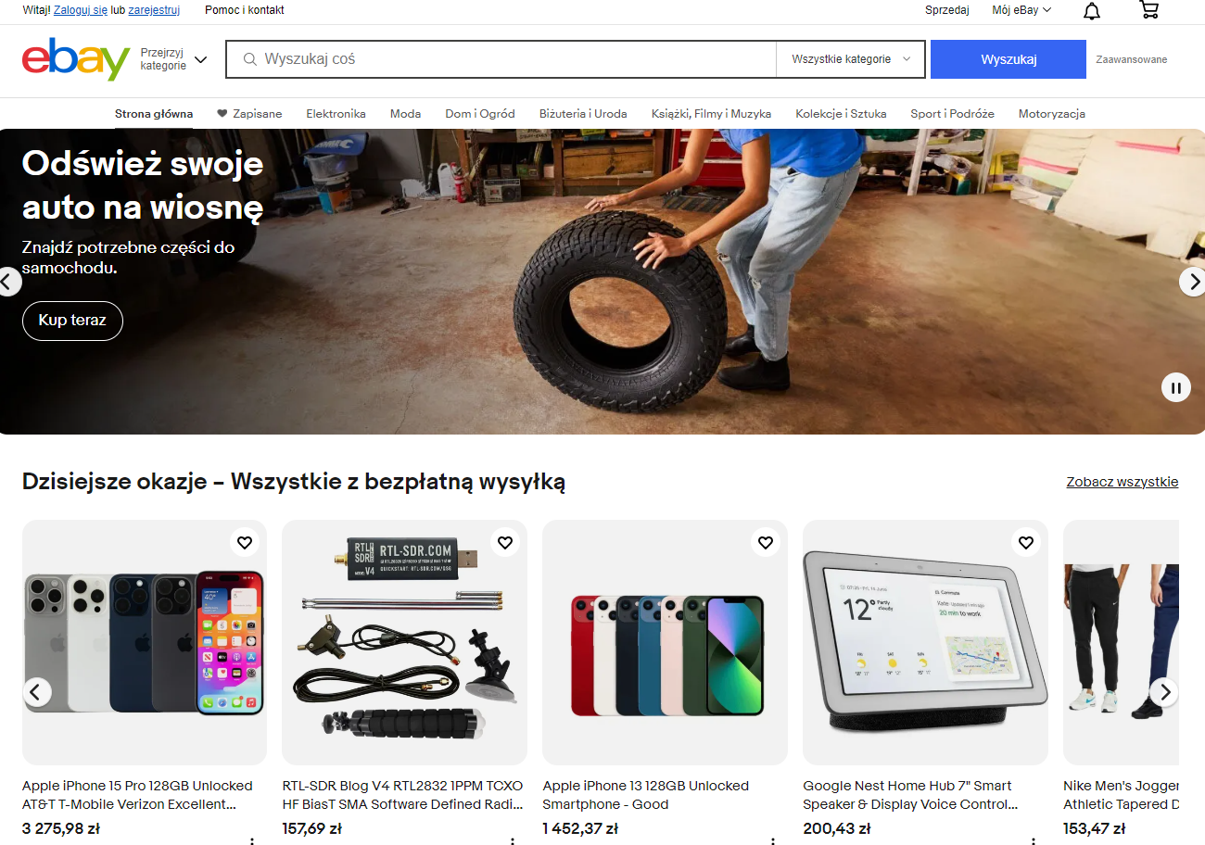
Task: Click the 157,69 zł price
Action: pos(312,828)
